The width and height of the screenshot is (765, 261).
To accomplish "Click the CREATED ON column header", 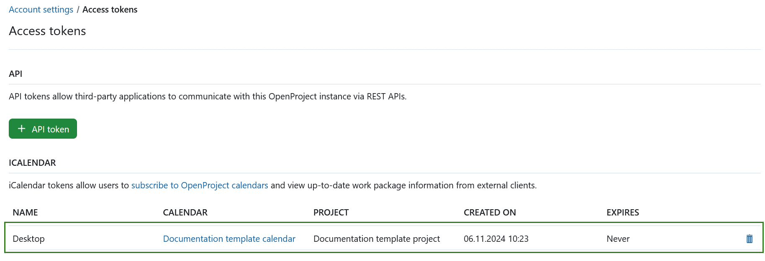I will click(490, 213).
